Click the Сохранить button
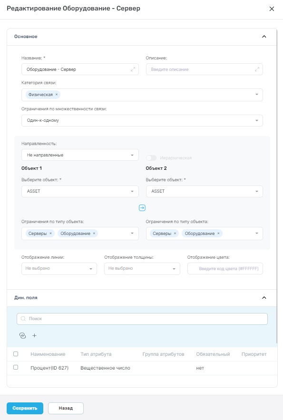This screenshot has height=420, width=283. click(25, 409)
